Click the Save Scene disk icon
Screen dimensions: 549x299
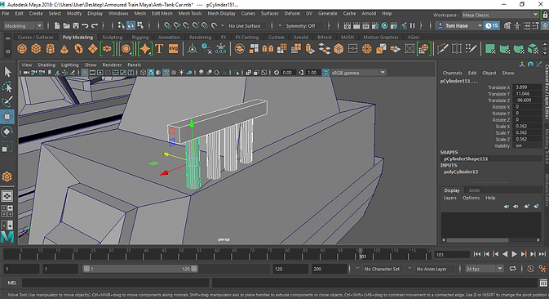76,25
